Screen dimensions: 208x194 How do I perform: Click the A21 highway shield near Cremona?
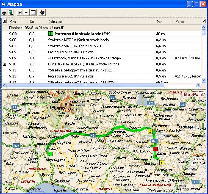(x=93, y=135)
